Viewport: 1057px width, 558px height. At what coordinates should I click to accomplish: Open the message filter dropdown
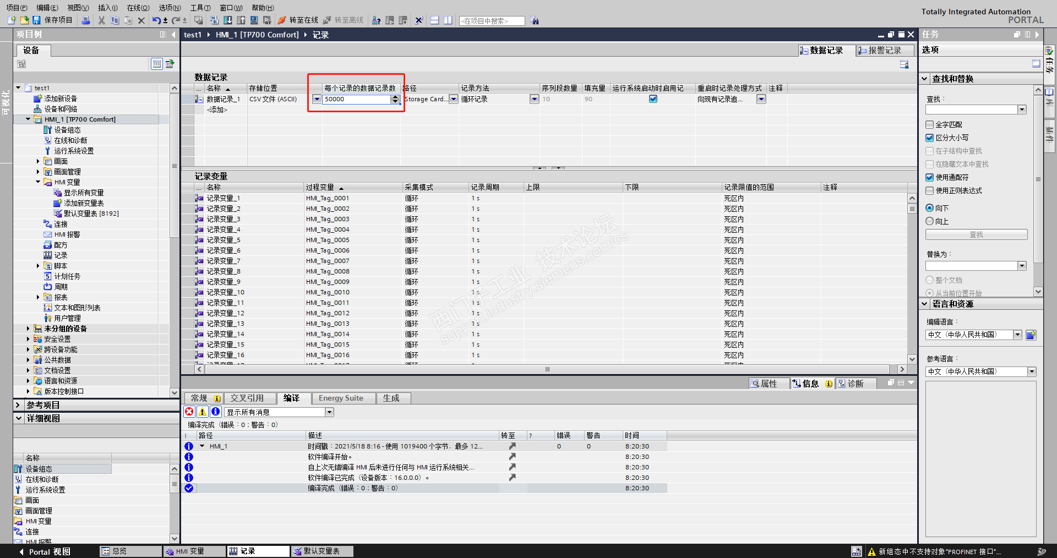(x=329, y=412)
